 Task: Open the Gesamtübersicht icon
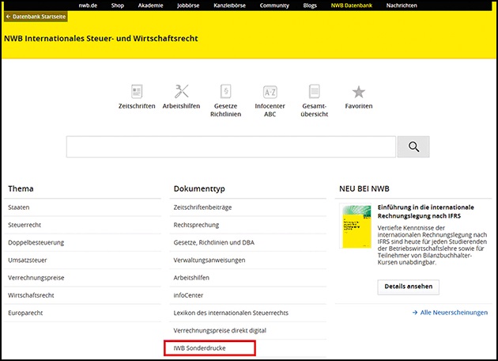pos(314,92)
